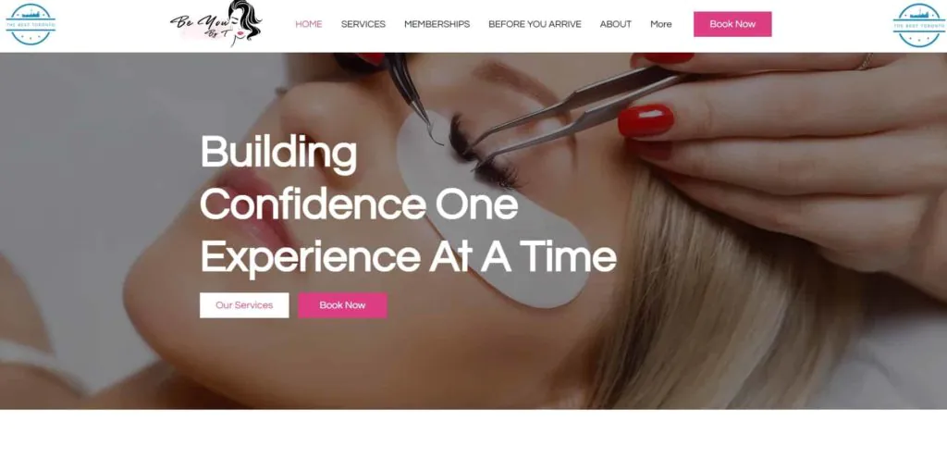Go to the HOME menu item
The width and height of the screenshot is (947, 458).
pos(309,24)
